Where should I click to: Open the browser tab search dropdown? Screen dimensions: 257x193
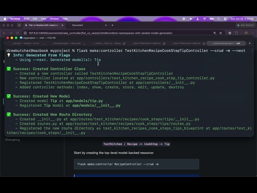(19, 25)
